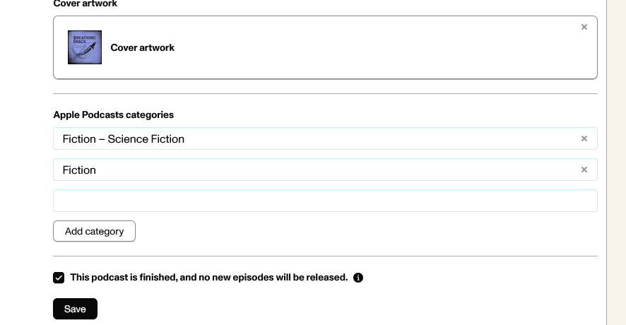Show info about finished podcast option

tap(358, 278)
